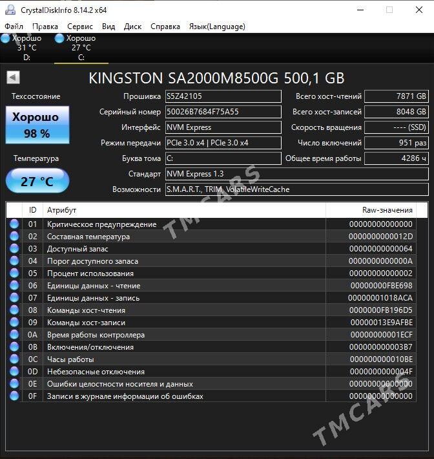This screenshot has width=434, height=459.
Task: Select raw value 0000000000000A
Action: click(380, 261)
